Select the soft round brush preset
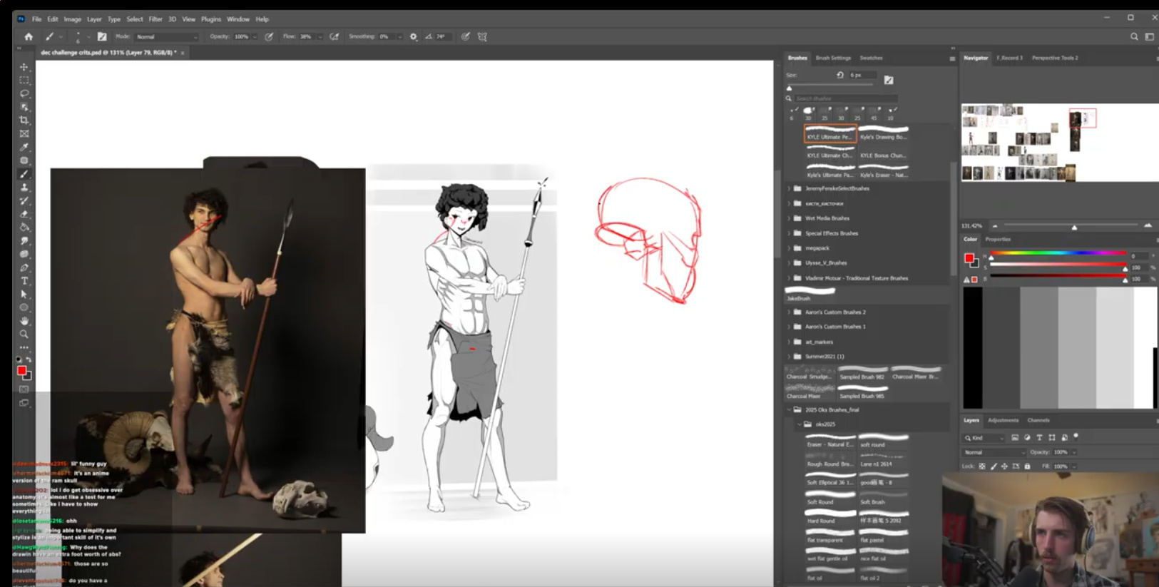The width and height of the screenshot is (1159, 587). (884, 441)
